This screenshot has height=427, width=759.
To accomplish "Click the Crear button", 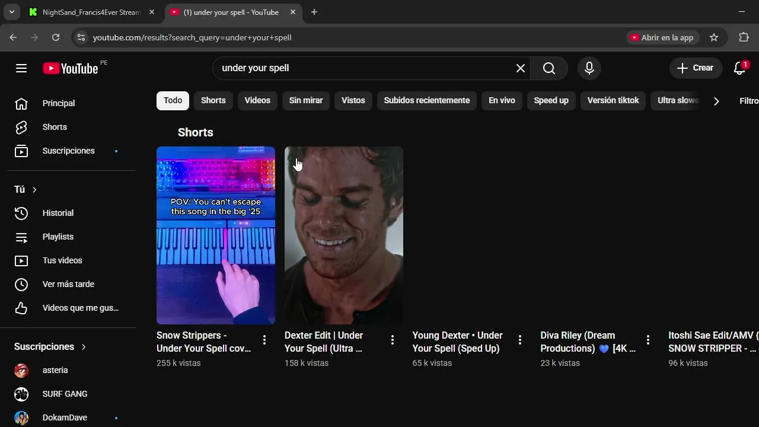I will click(696, 68).
